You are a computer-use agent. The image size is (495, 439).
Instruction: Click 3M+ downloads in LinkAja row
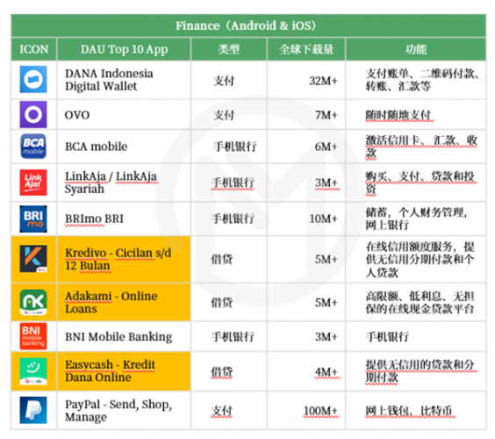tap(326, 183)
